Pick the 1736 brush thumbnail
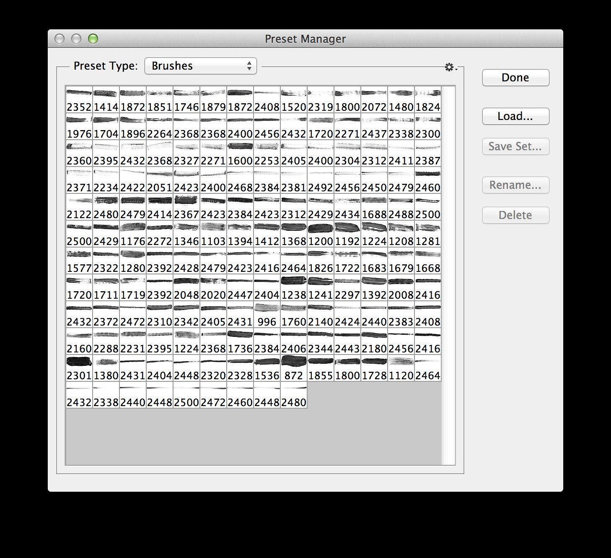The height and width of the screenshot is (558, 611). pyautogui.click(x=240, y=342)
